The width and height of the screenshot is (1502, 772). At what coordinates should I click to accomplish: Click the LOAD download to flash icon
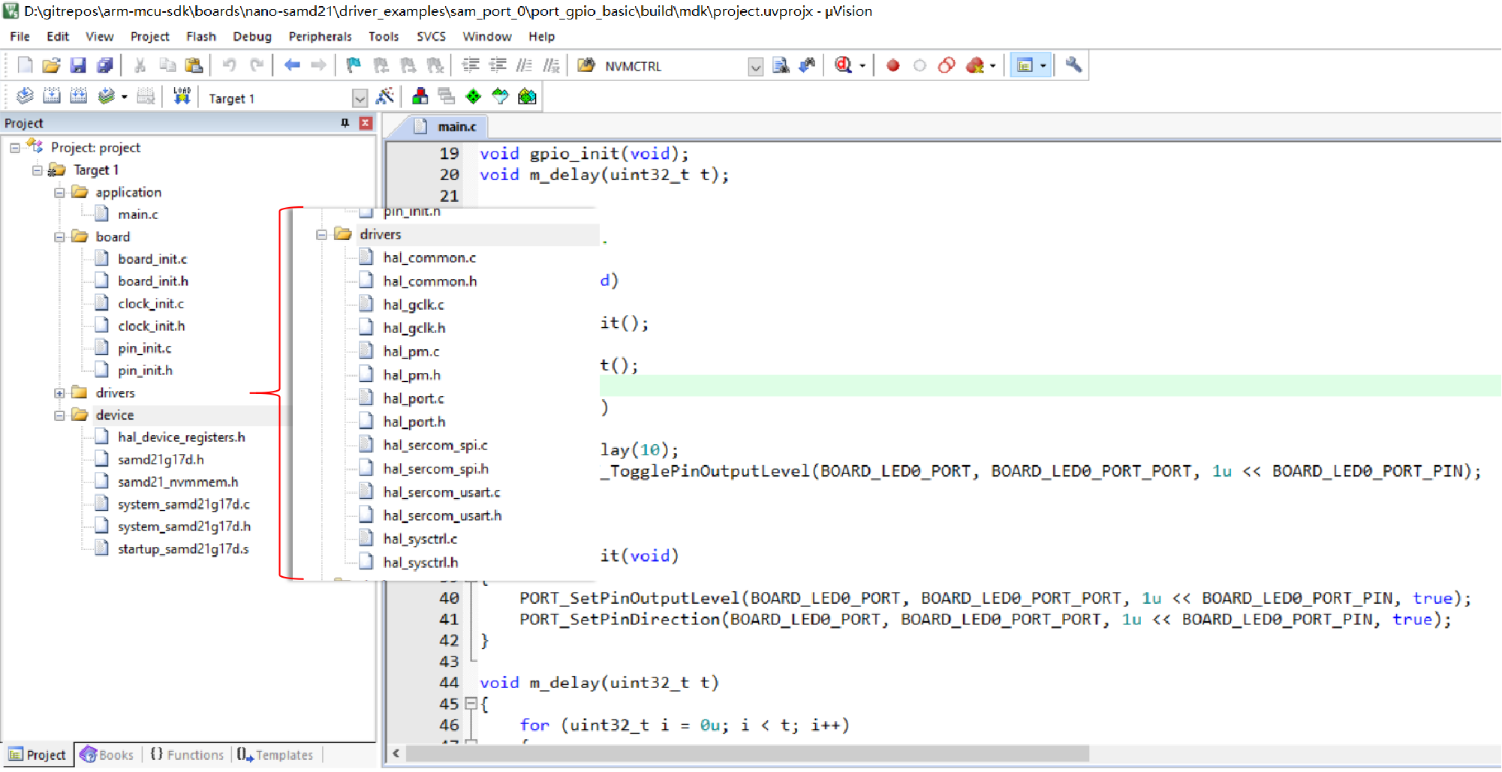[x=182, y=96]
